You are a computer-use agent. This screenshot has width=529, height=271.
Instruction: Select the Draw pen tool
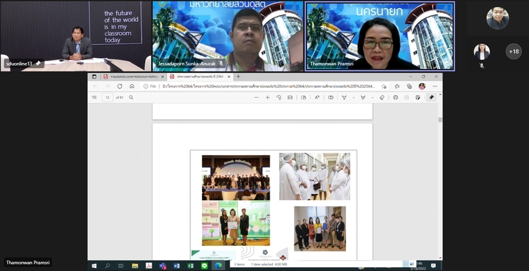344,97
